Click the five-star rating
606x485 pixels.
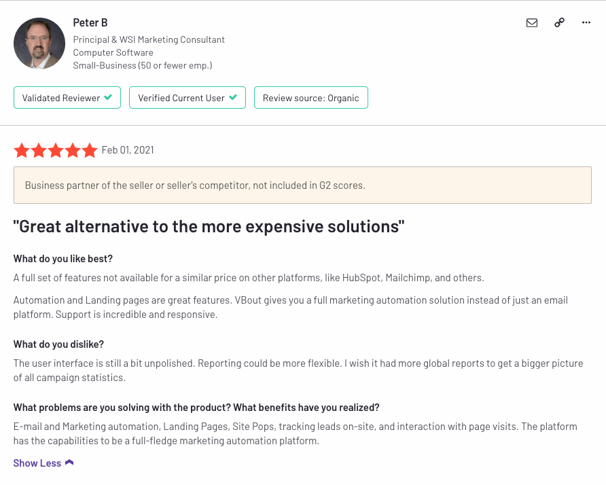point(56,150)
